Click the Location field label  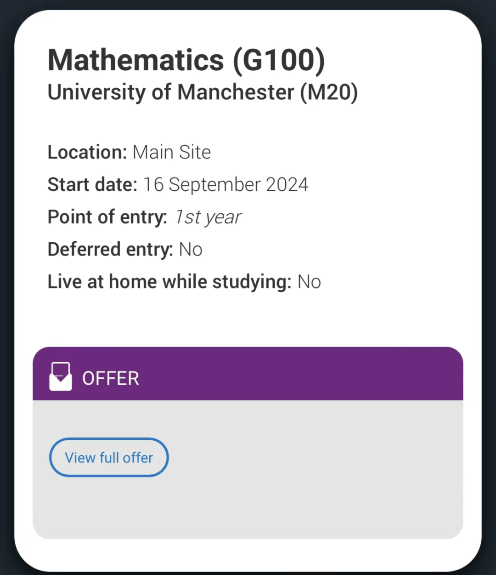87,152
